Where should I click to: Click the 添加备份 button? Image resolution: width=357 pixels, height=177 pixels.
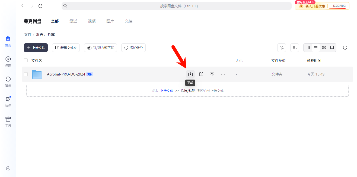133,48
